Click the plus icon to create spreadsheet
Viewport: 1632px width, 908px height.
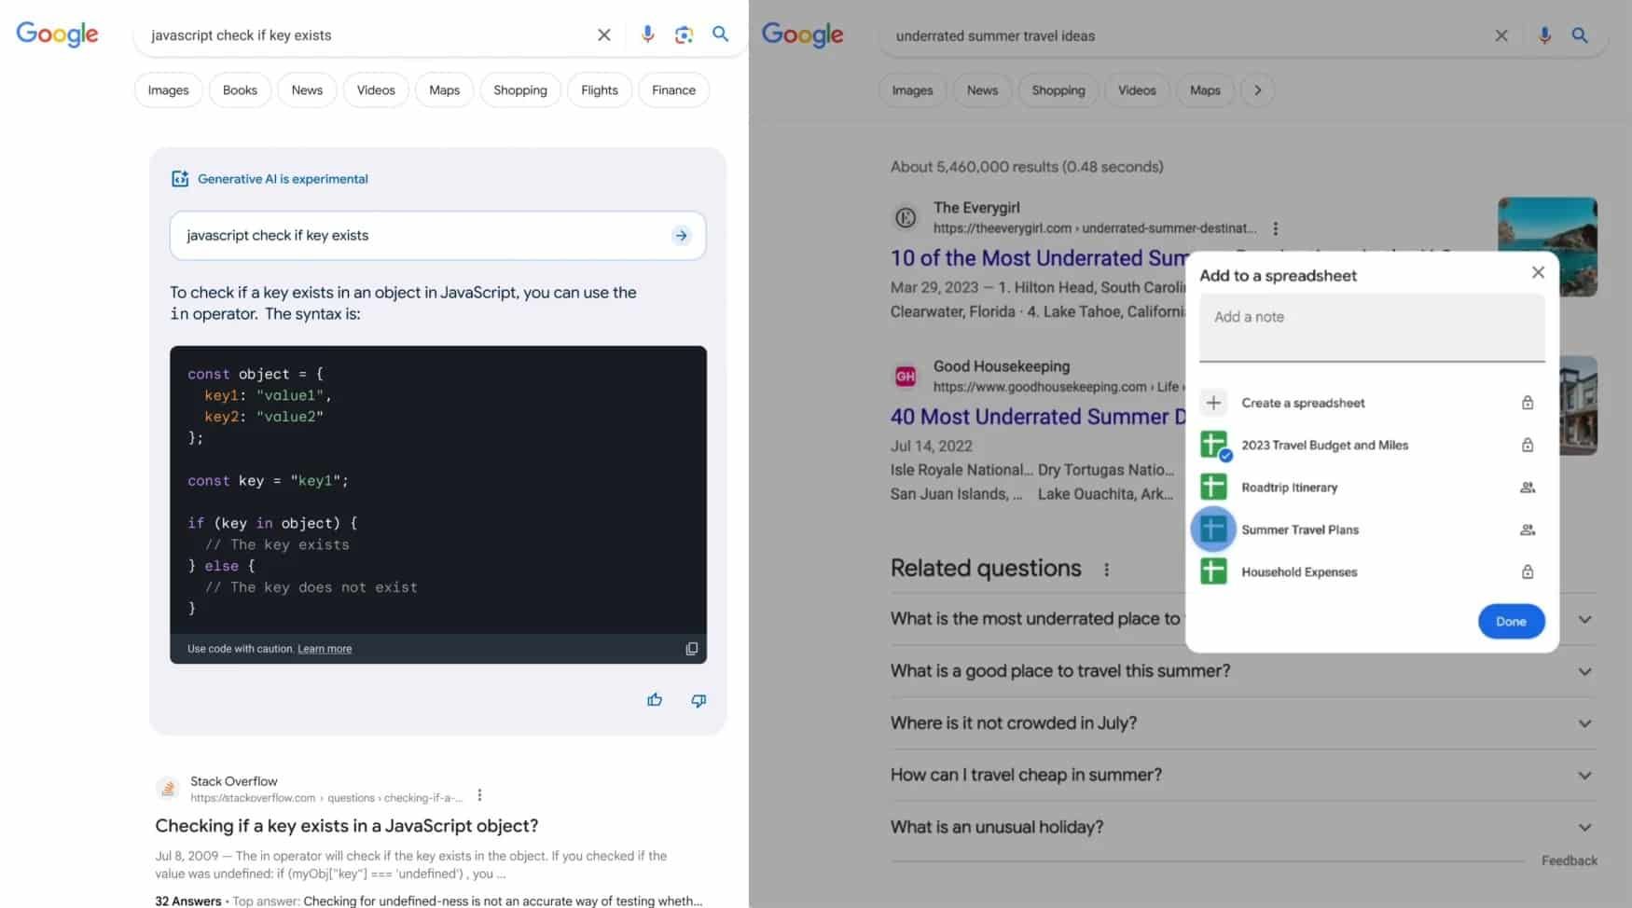click(x=1213, y=403)
